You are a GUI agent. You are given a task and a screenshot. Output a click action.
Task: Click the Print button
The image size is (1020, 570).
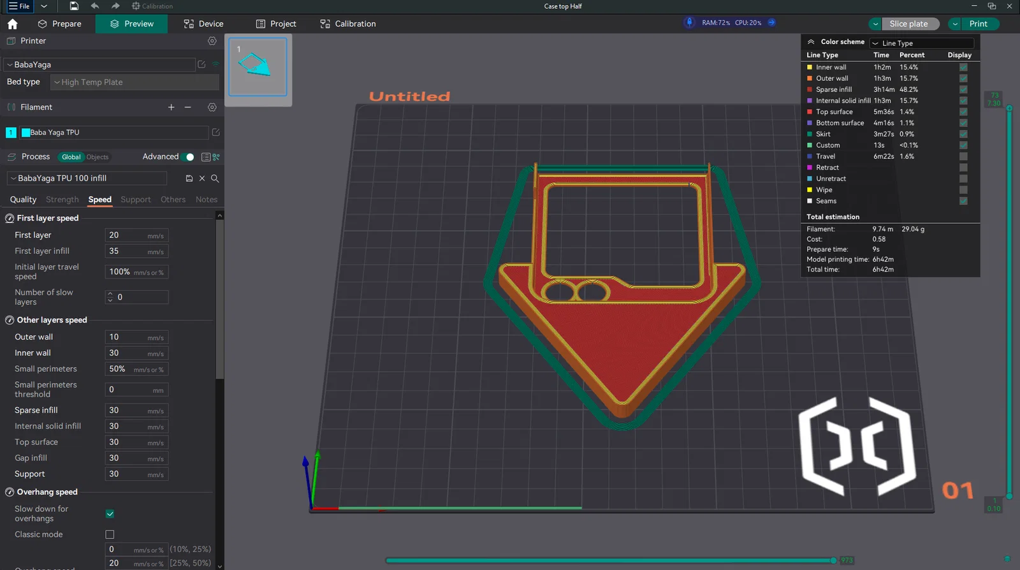978,24
